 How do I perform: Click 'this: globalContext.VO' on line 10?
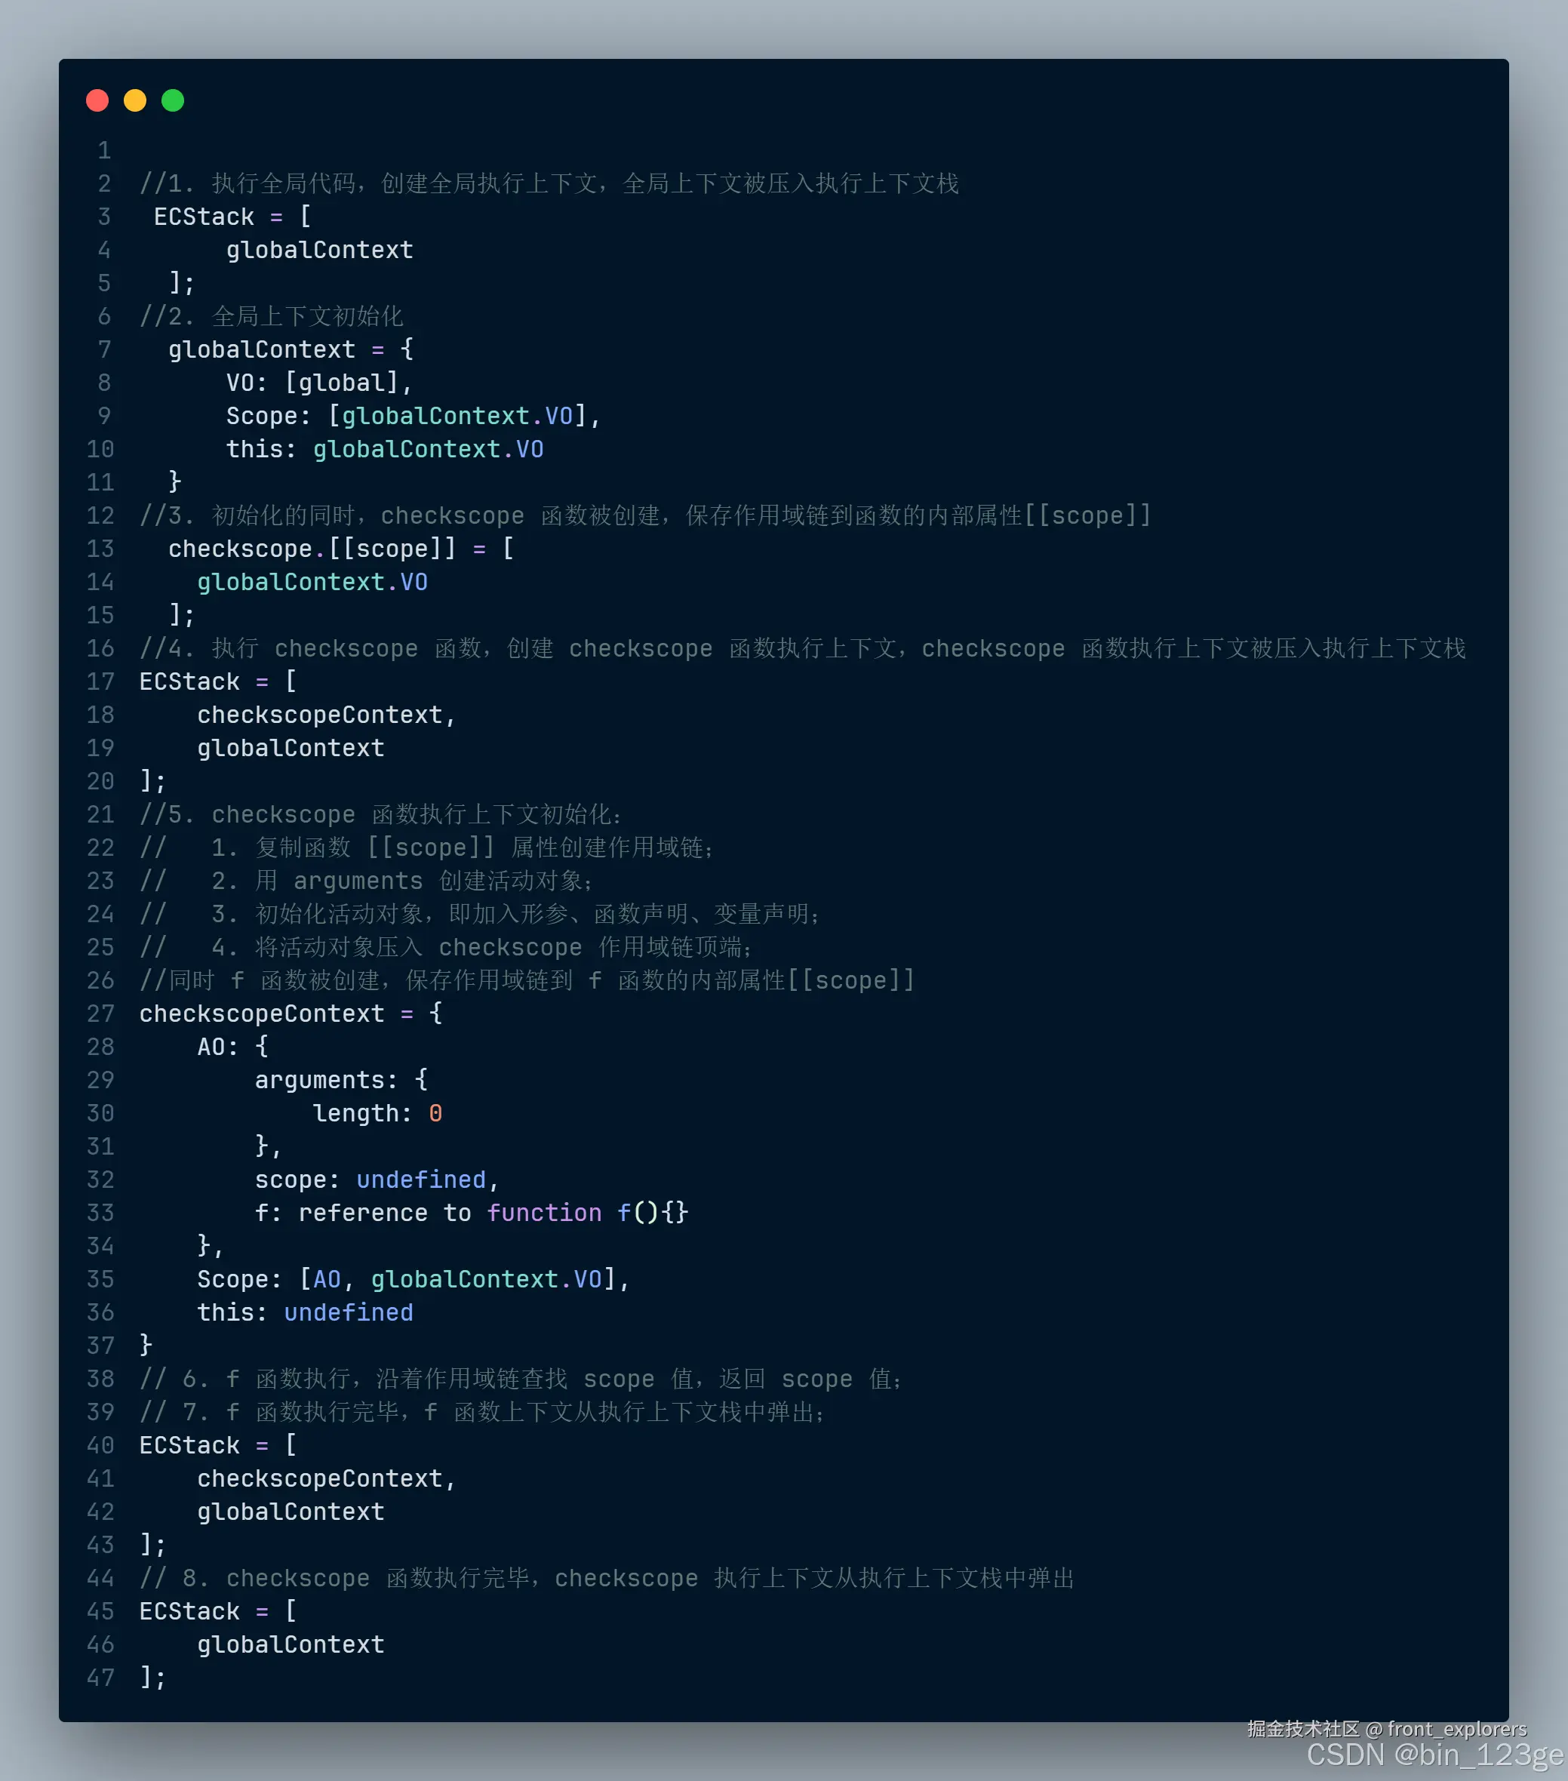click(384, 449)
